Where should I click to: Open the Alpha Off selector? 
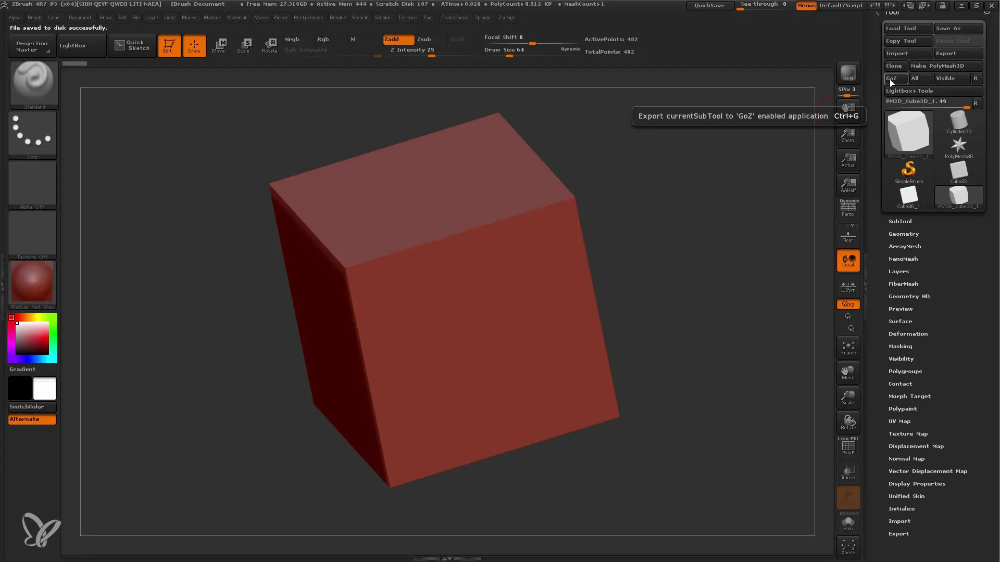pyautogui.click(x=32, y=185)
